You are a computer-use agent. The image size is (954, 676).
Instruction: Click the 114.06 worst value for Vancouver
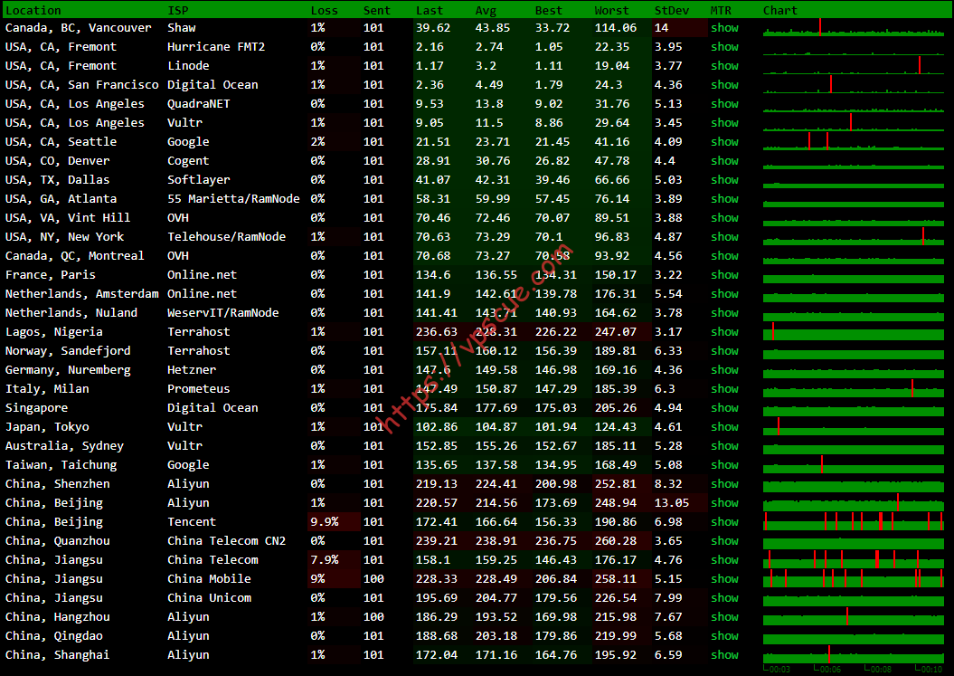tap(616, 28)
